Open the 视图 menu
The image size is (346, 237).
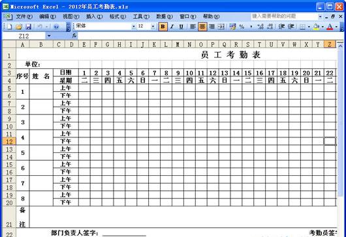tap(71, 16)
